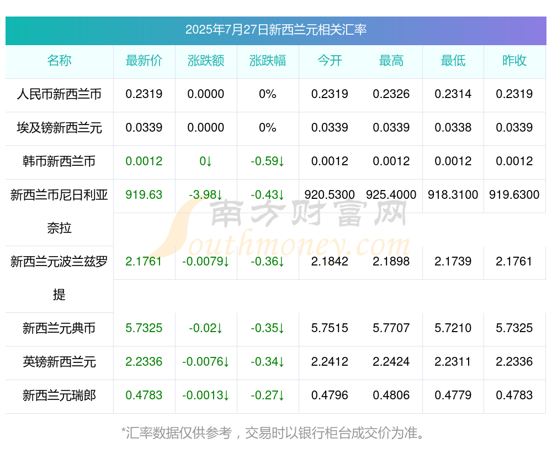
Task: Click the 2.1842 opening value
Action: point(330,261)
